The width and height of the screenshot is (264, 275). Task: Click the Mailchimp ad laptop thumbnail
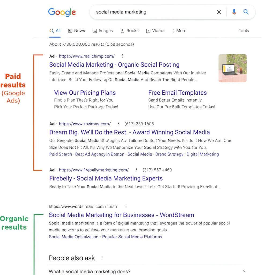point(232,68)
